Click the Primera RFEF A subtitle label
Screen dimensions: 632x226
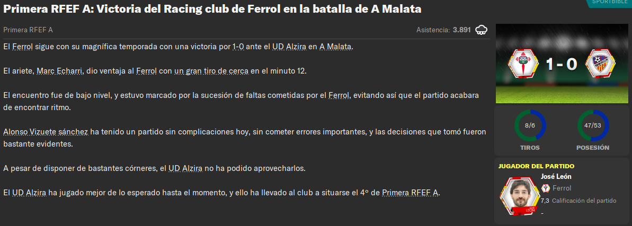[28, 30]
